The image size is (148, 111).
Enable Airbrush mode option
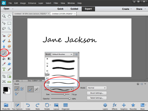click(37, 89)
